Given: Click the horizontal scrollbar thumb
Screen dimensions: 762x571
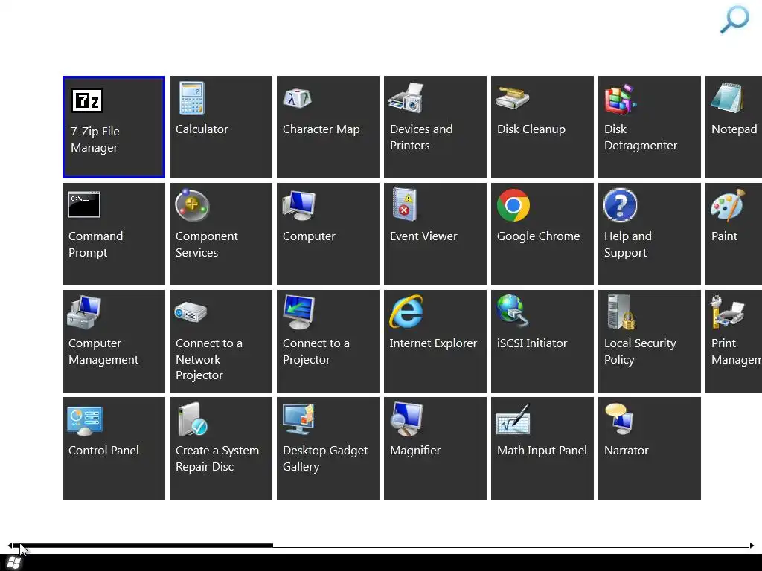Looking at the screenshot, I should [x=143, y=546].
